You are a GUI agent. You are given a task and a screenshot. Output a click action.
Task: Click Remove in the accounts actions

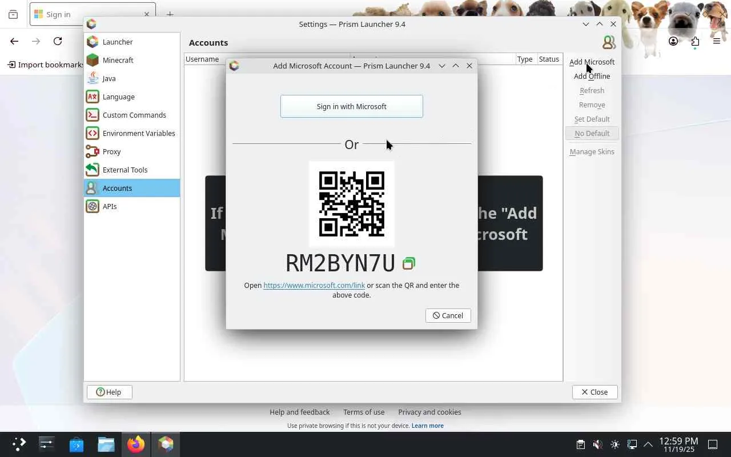coord(592,105)
